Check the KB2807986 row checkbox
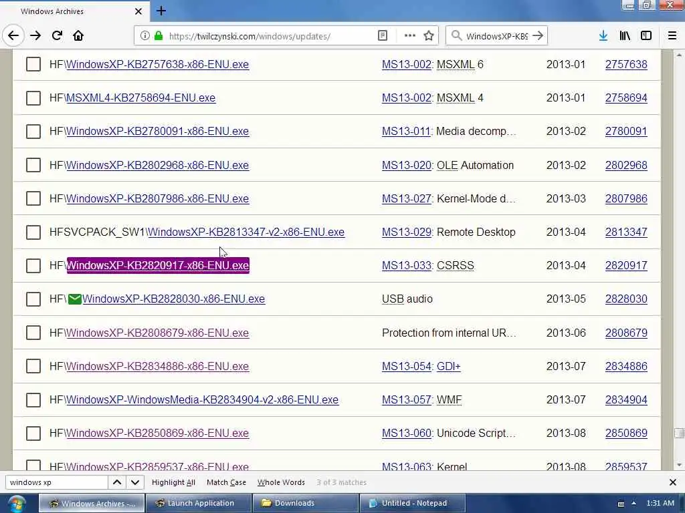 33,198
